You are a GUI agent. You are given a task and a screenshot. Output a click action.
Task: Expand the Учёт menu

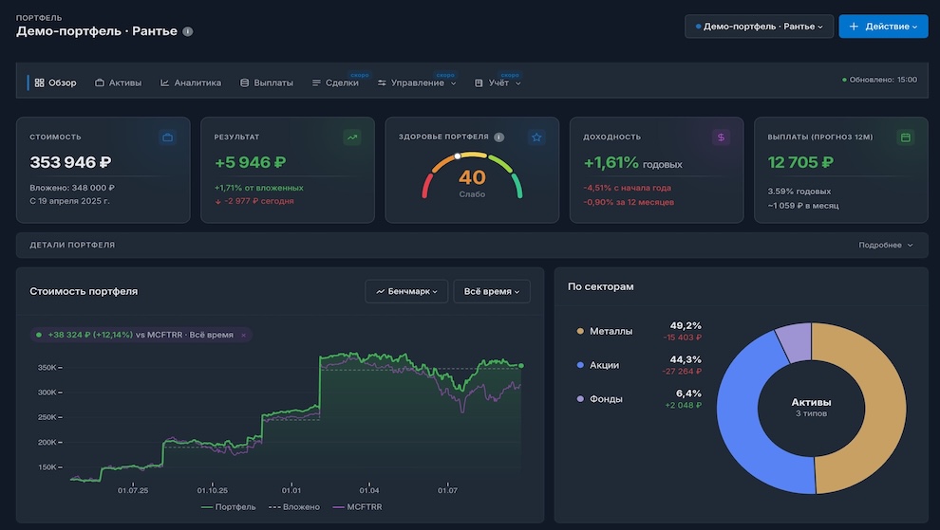point(498,82)
